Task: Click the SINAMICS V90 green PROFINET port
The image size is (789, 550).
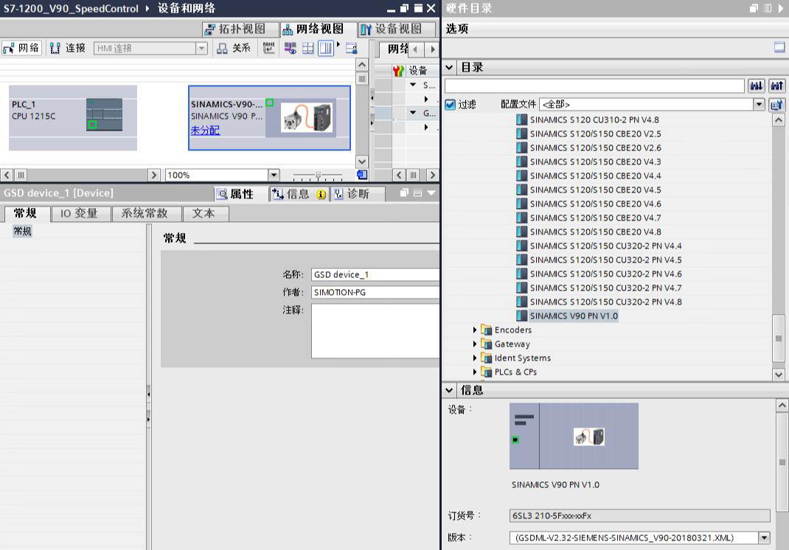Action: click(270, 102)
